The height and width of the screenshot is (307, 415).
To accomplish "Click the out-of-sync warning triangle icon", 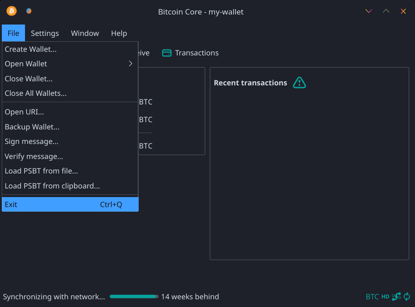I will [x=300, y=83].
